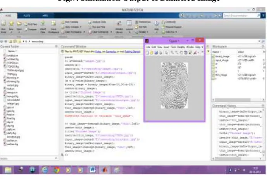
Task: Open Microsoft Word from the taskbar
Action: 93,170
